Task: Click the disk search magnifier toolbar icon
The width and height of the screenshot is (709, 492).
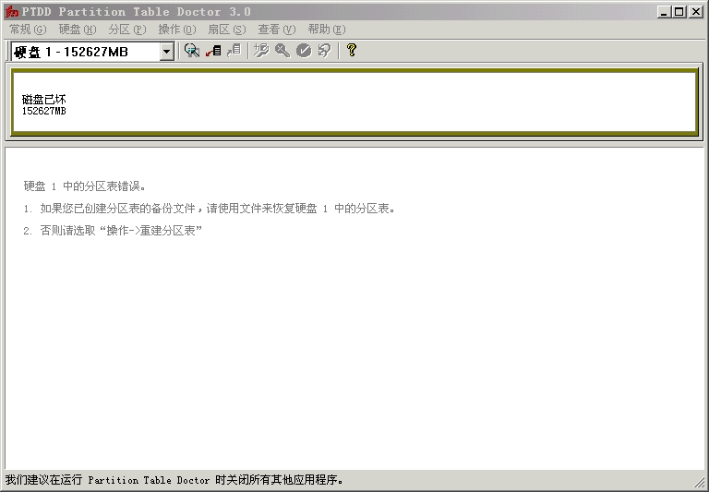Action: (x=192, y=51)
